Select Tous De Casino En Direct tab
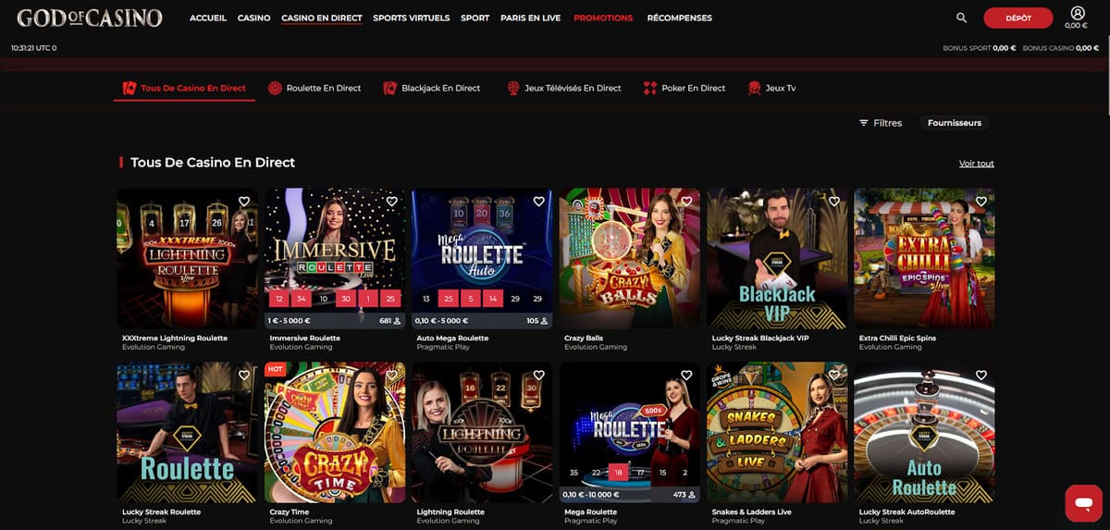The height and width of the screenshot is (530, 1110). coord(184,88)
